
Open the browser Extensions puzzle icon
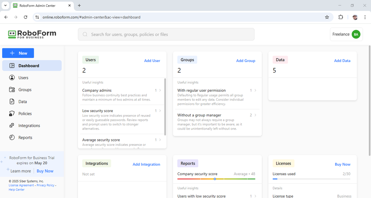[x=341, y=17]
